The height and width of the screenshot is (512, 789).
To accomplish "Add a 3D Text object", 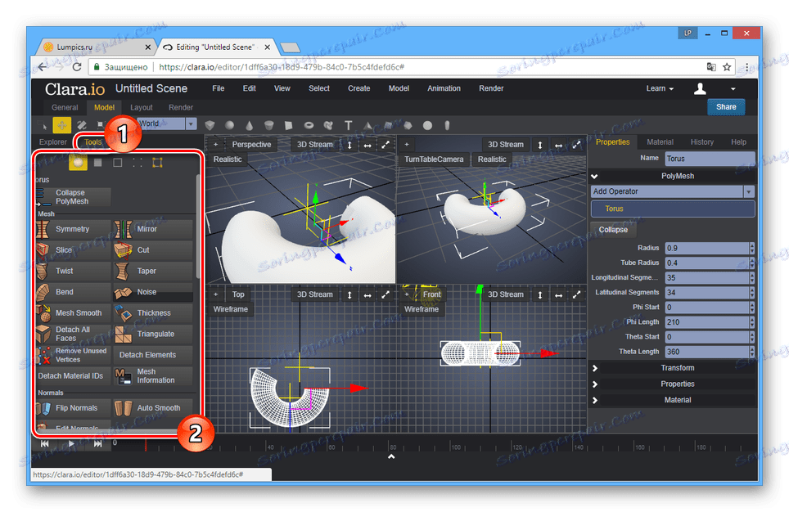I will pyautogui.click(x=348, y=125).
